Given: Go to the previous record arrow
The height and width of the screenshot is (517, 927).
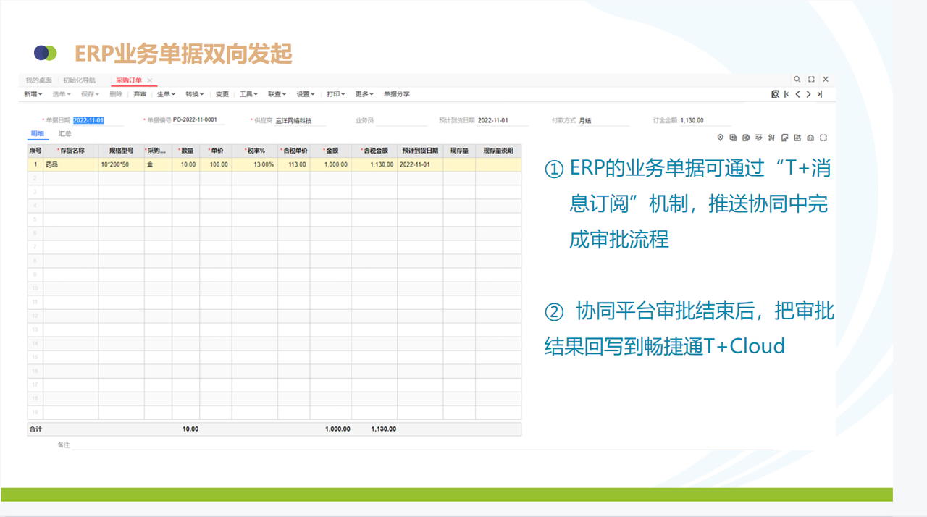Looking at the screenshot, I should point(797,94).
